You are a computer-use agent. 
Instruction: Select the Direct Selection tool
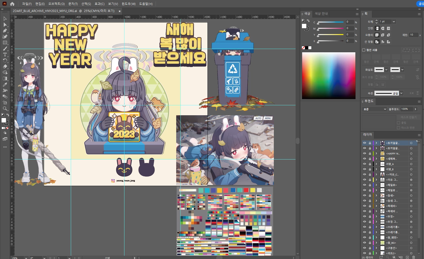tap(5, 24)
